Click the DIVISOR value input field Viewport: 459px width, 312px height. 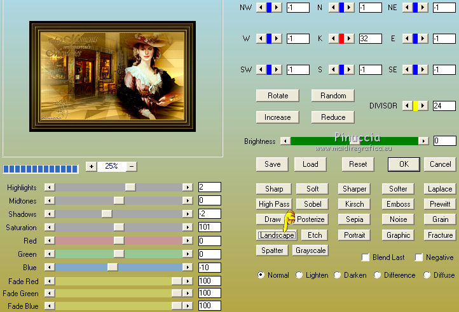[444, 106]
